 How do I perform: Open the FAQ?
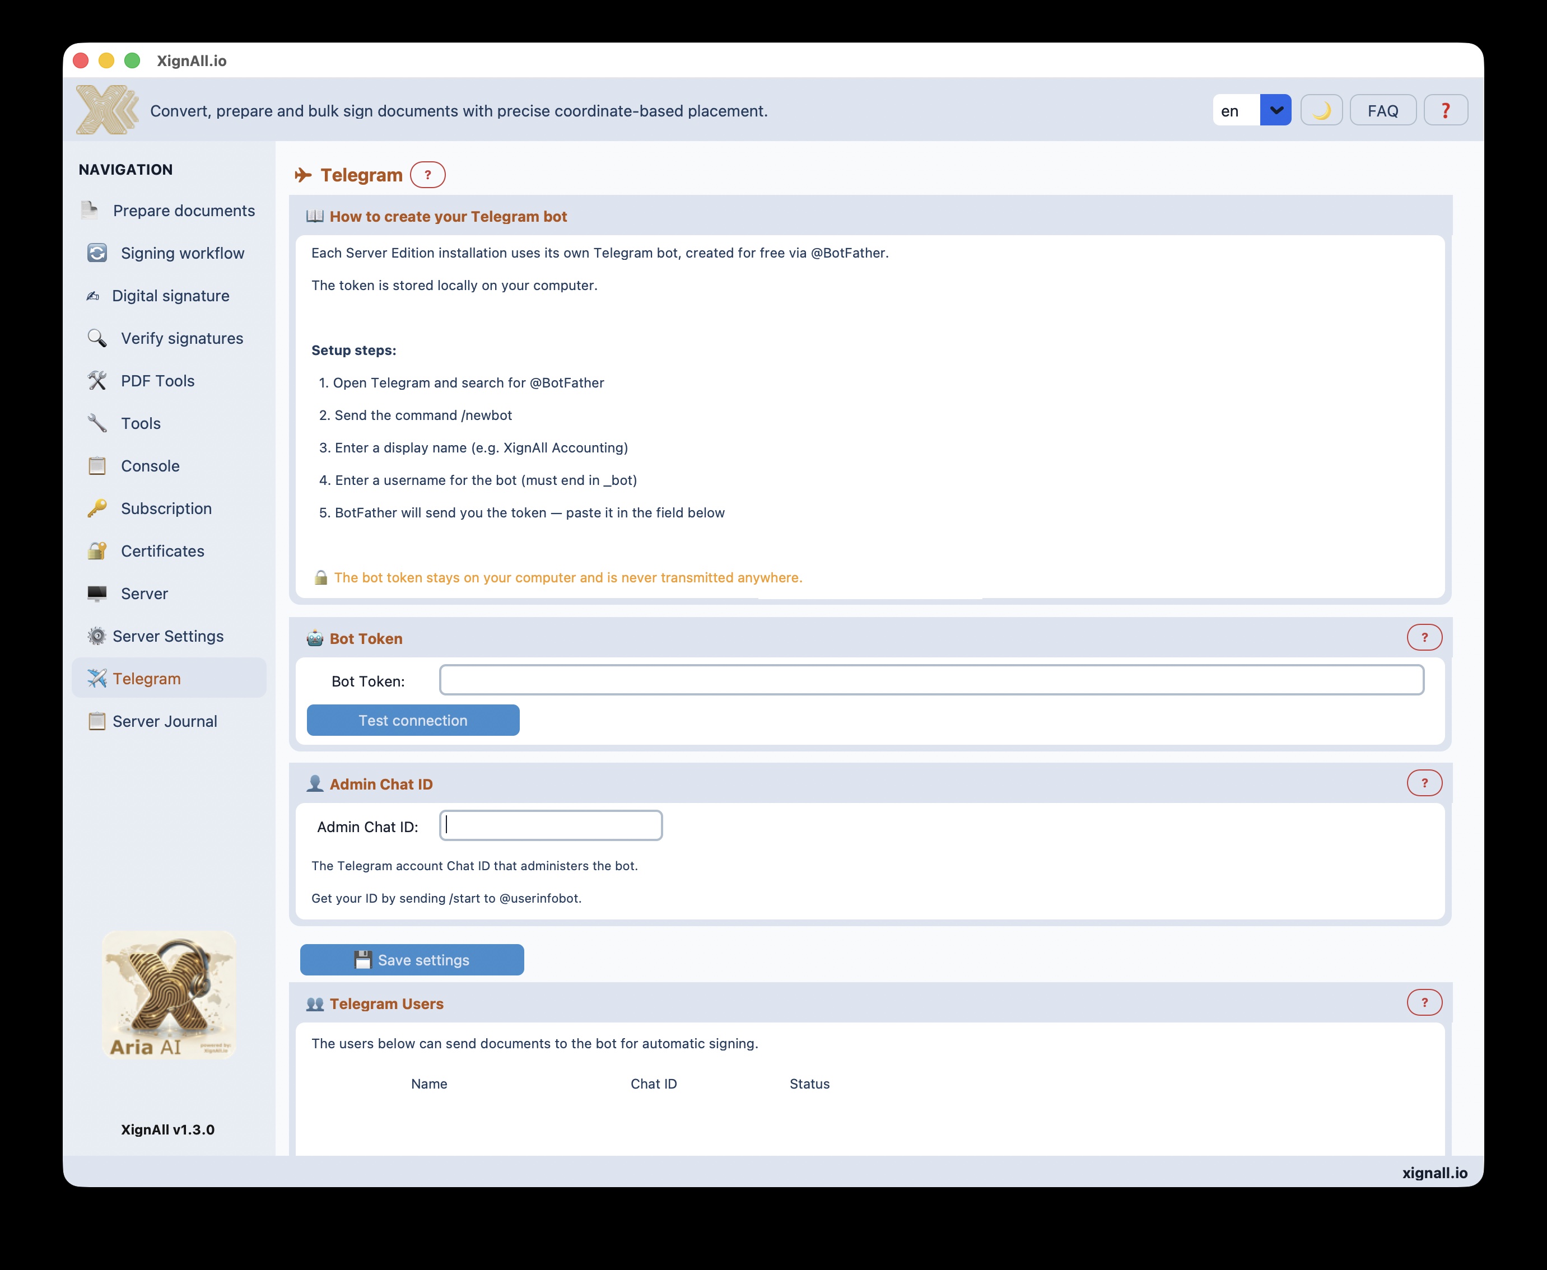pyautogui.click(x=1383, y=110)
